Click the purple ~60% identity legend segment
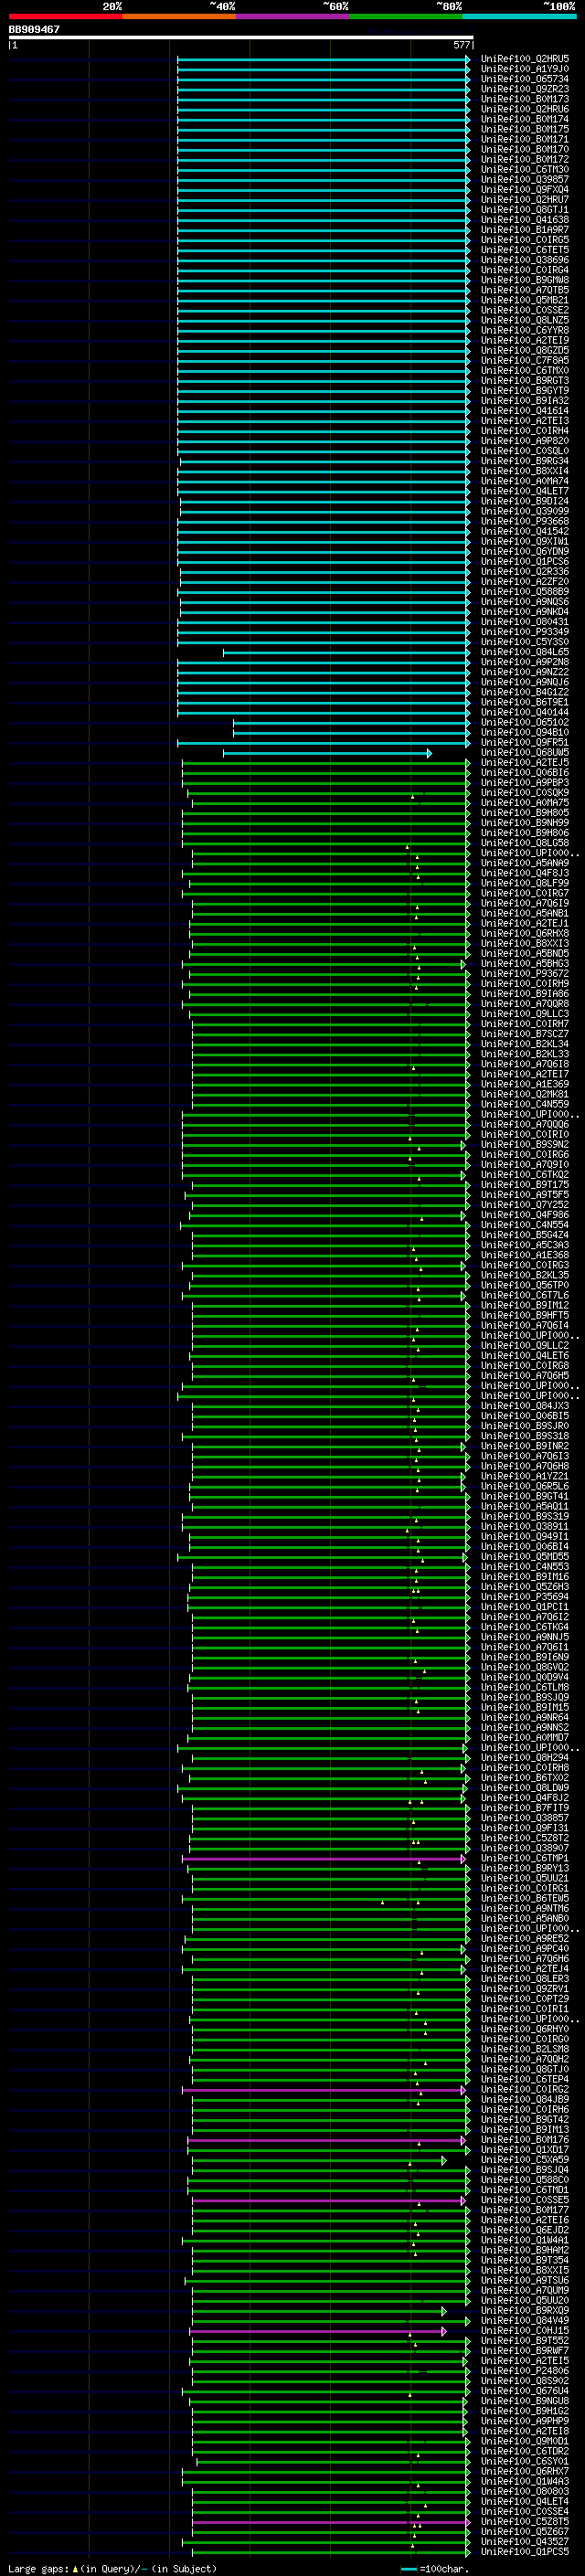585x2576 pixels. click(293, 16)
